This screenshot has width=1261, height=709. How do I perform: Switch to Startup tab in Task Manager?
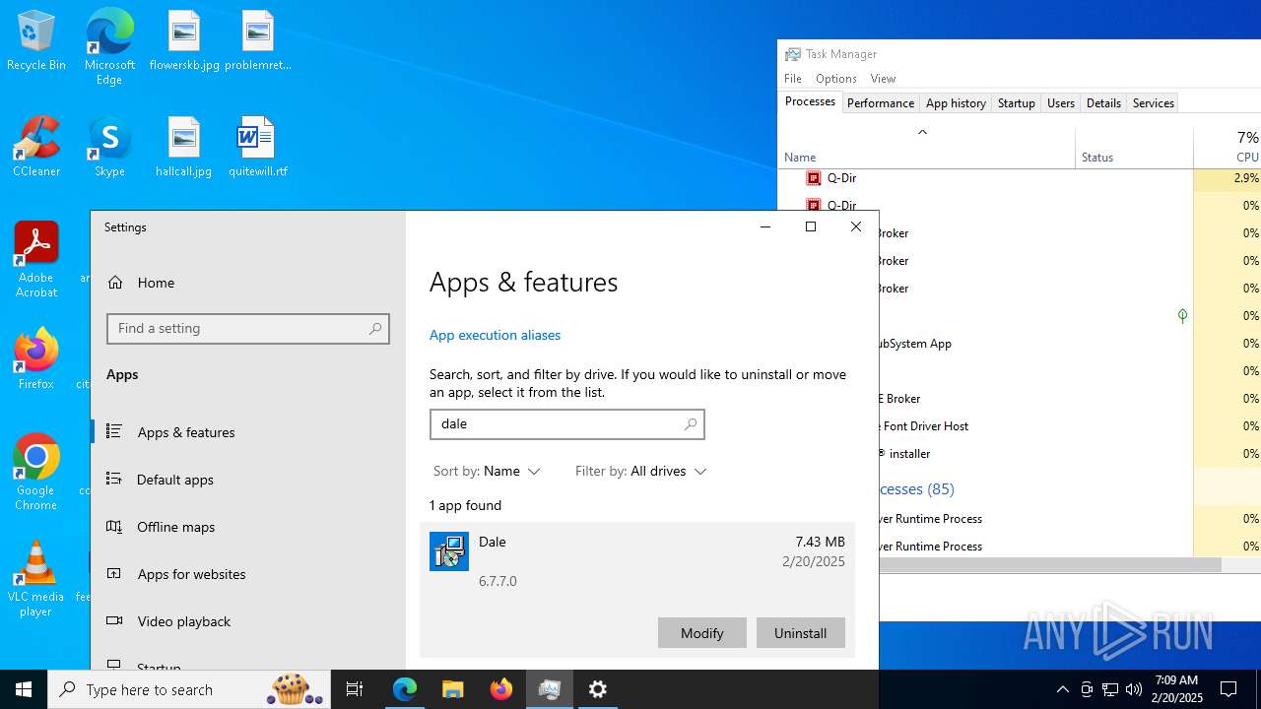coord(1017,103)
